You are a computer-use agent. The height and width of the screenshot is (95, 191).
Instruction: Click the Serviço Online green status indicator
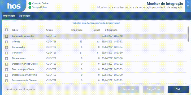[30, 7]
